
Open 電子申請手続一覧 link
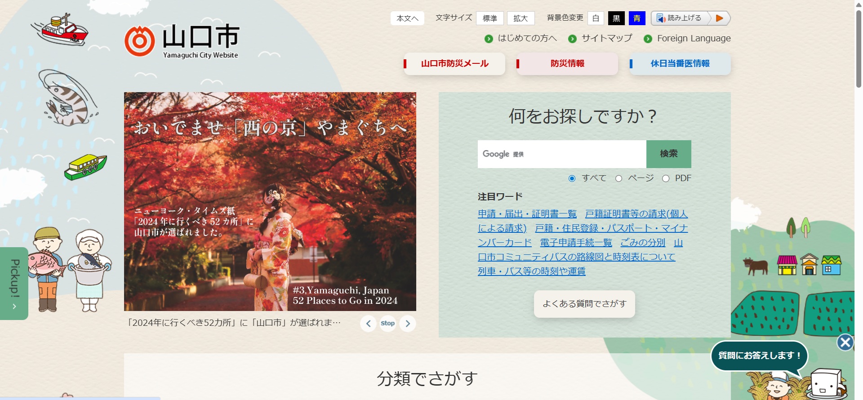[x=576, y=243]
